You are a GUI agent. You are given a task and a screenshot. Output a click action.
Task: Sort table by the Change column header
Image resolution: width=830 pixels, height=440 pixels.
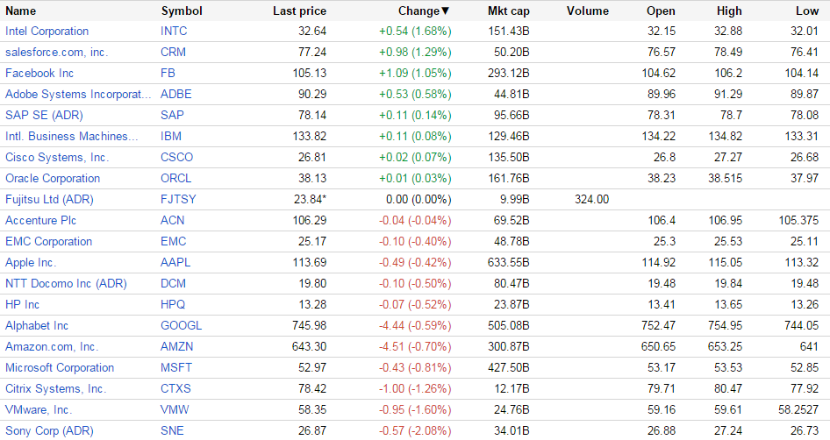coord(418,11)
